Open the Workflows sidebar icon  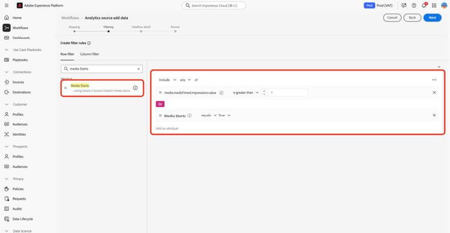click(7, 28)
